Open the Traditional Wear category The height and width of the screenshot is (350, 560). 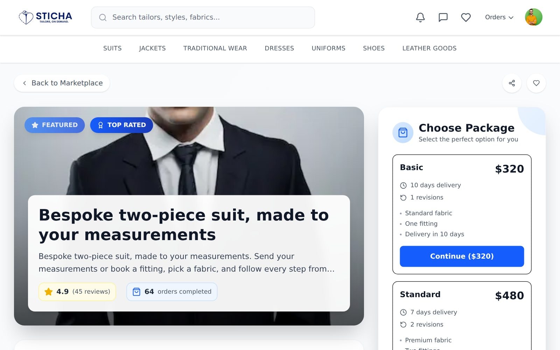215,48
